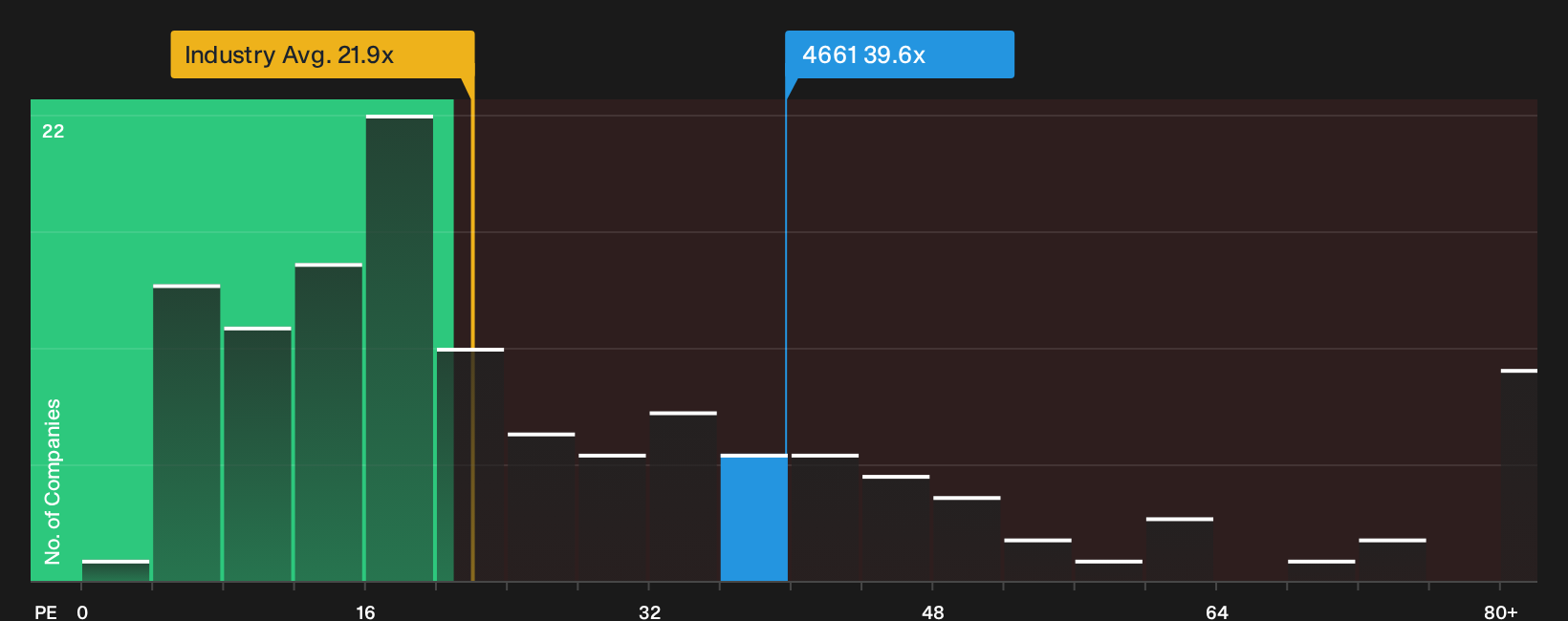
Task: Click the x-axis tick label 80+
Action: coord(1500,612)
